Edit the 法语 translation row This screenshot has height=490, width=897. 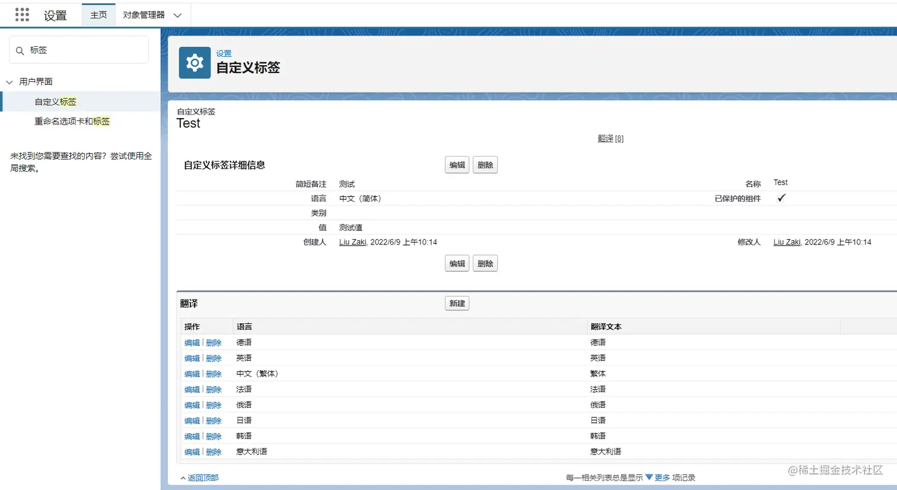[x=192, y=390]
